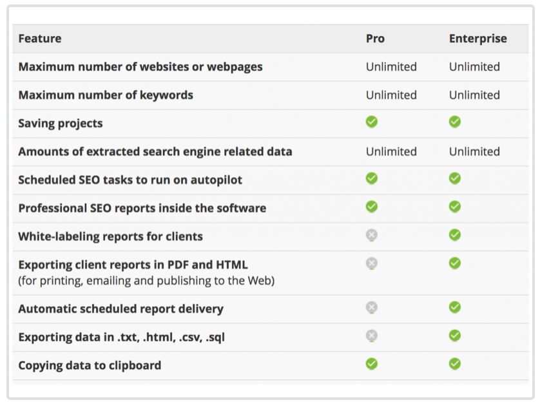Click Enterprise checkmark for Professional SEO reports
This screenshot has height=407, width=540.
pyautogui.click(x=455, y=207)
